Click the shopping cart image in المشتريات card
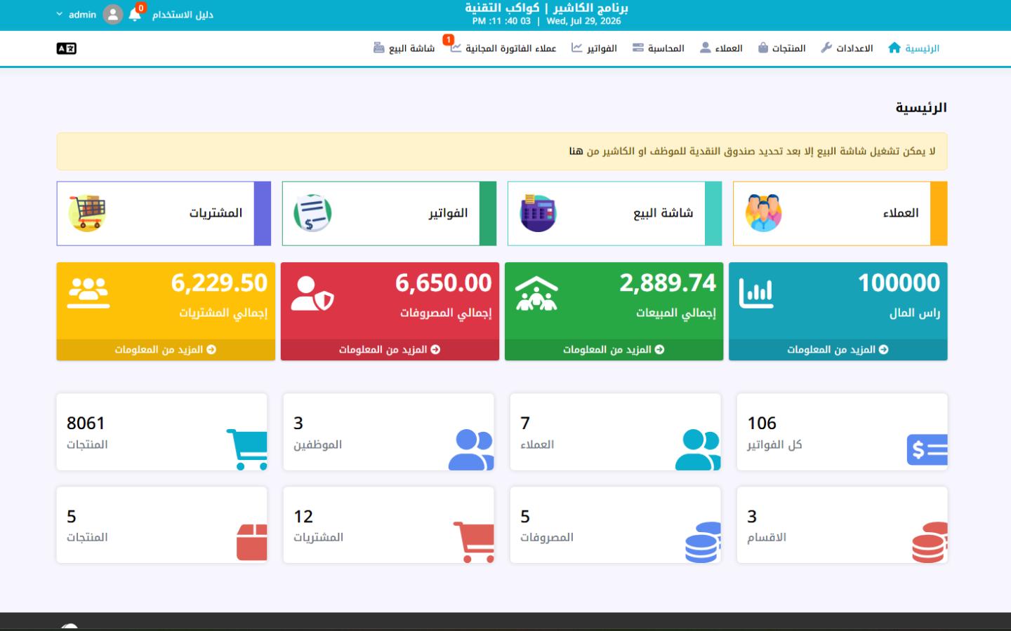Screen dimensions: 1011x631 tap(87, 212)
